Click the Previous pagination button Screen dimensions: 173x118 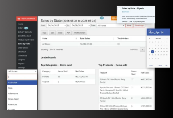134,50
